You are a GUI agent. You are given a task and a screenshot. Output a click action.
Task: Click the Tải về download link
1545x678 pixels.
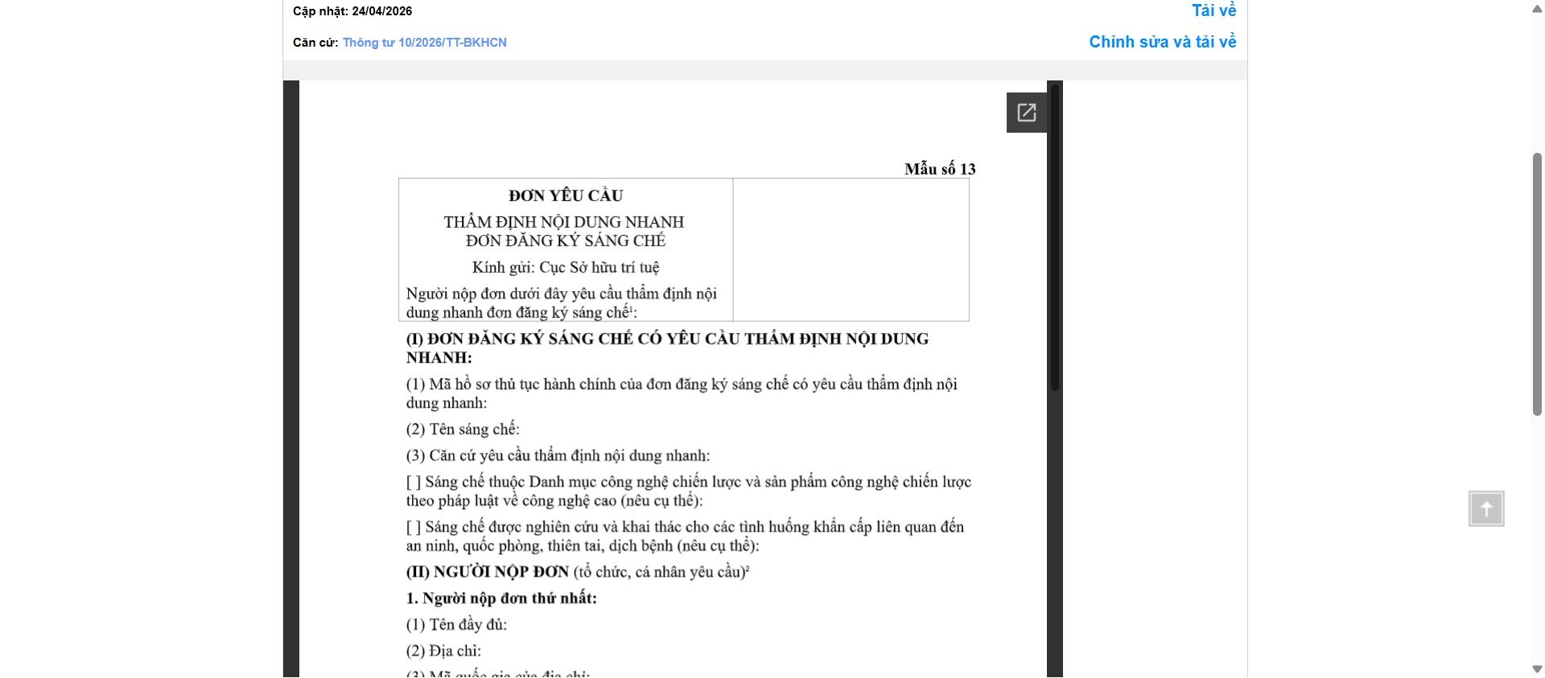(x=1213, y=10)
